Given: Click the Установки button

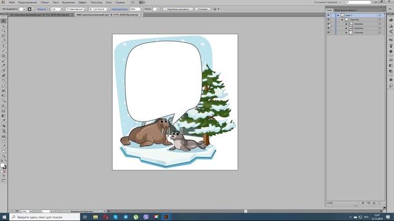Looking at the screenshot, I should [203, 9].
